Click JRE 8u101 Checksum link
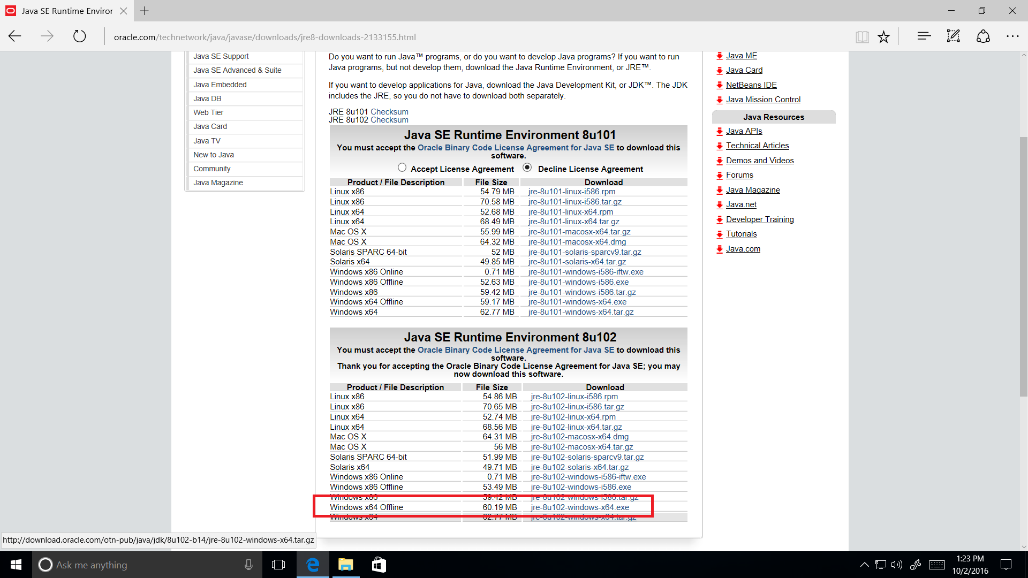The image size is (1028, 578). pos(389,112)
